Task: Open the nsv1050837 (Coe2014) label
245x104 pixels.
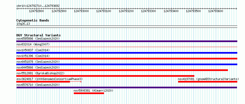Action: pos(33,50)
